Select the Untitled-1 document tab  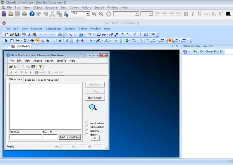(x=21, y=46)
